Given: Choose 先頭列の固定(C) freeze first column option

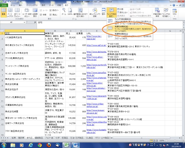Looking at the screenshot, I should pyautogui.click(x=130, y=36).
